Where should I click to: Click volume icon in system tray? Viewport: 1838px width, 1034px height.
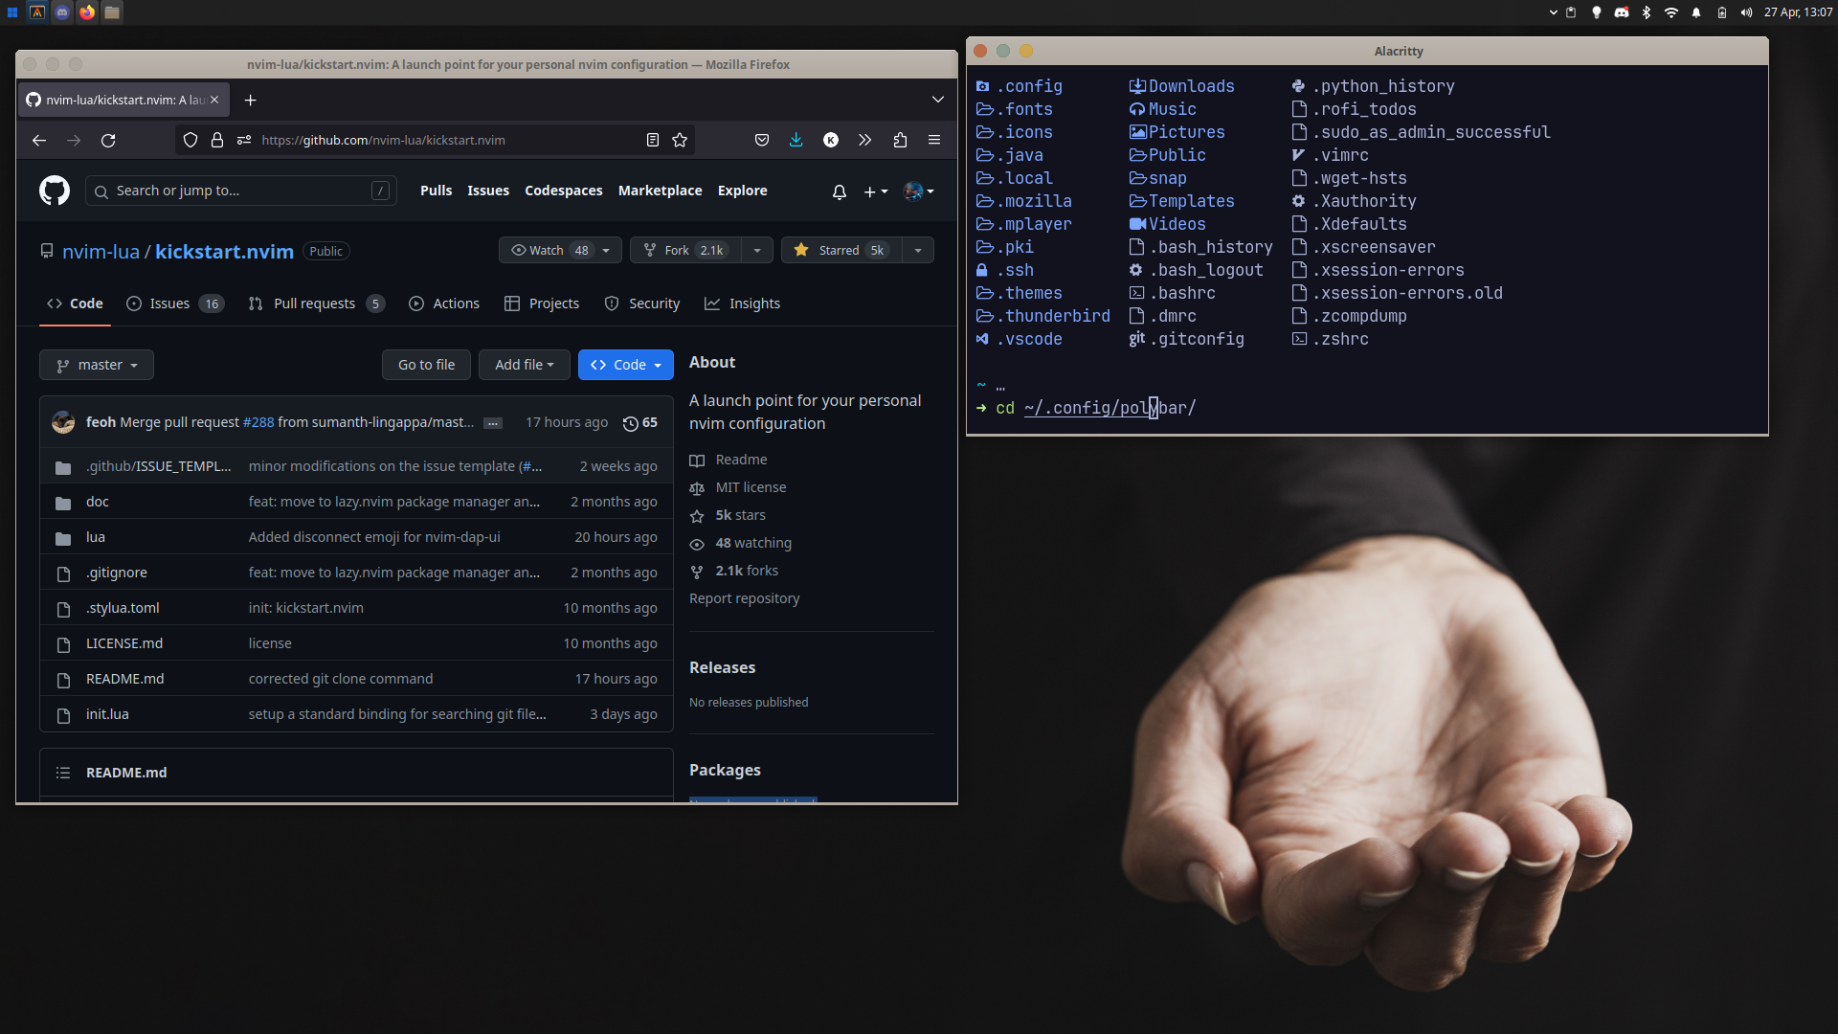pos(1746,12)
